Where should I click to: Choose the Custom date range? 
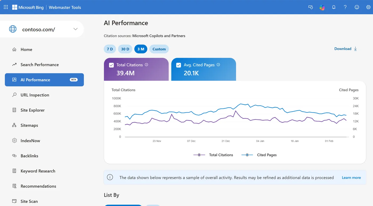tap(159, 49)
